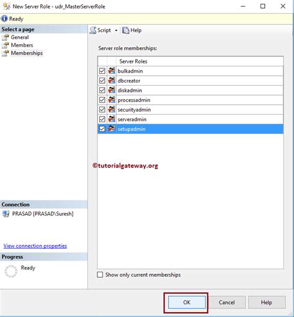Select the dbcreator row text
The image size is (294, 317).
point(129,81)
